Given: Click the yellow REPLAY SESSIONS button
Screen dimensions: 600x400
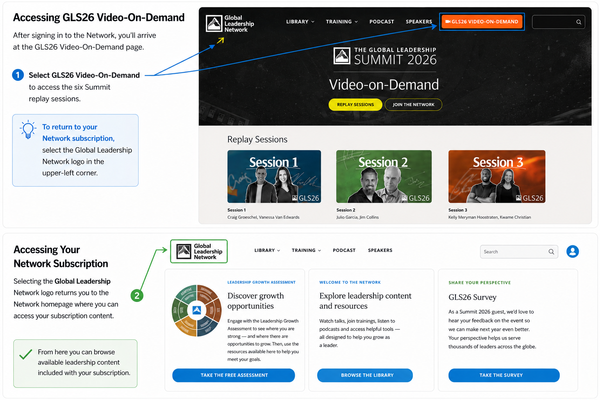Looking at the screenshot, I should coord(355,105).
